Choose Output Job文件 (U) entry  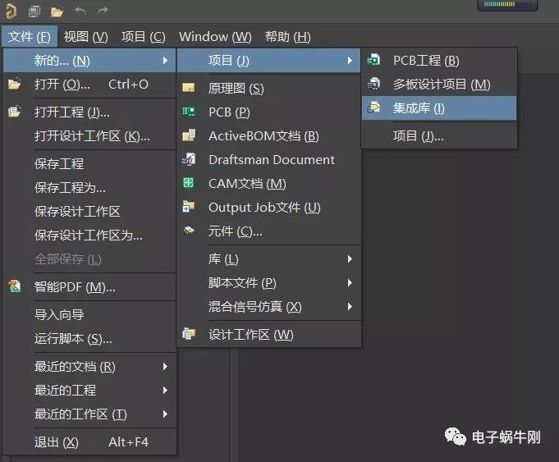click(268, 207)
